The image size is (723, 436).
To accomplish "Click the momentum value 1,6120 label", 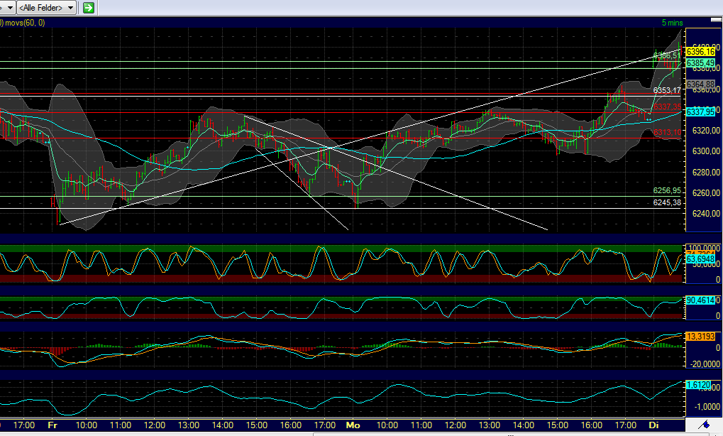I will coord(697,384).
